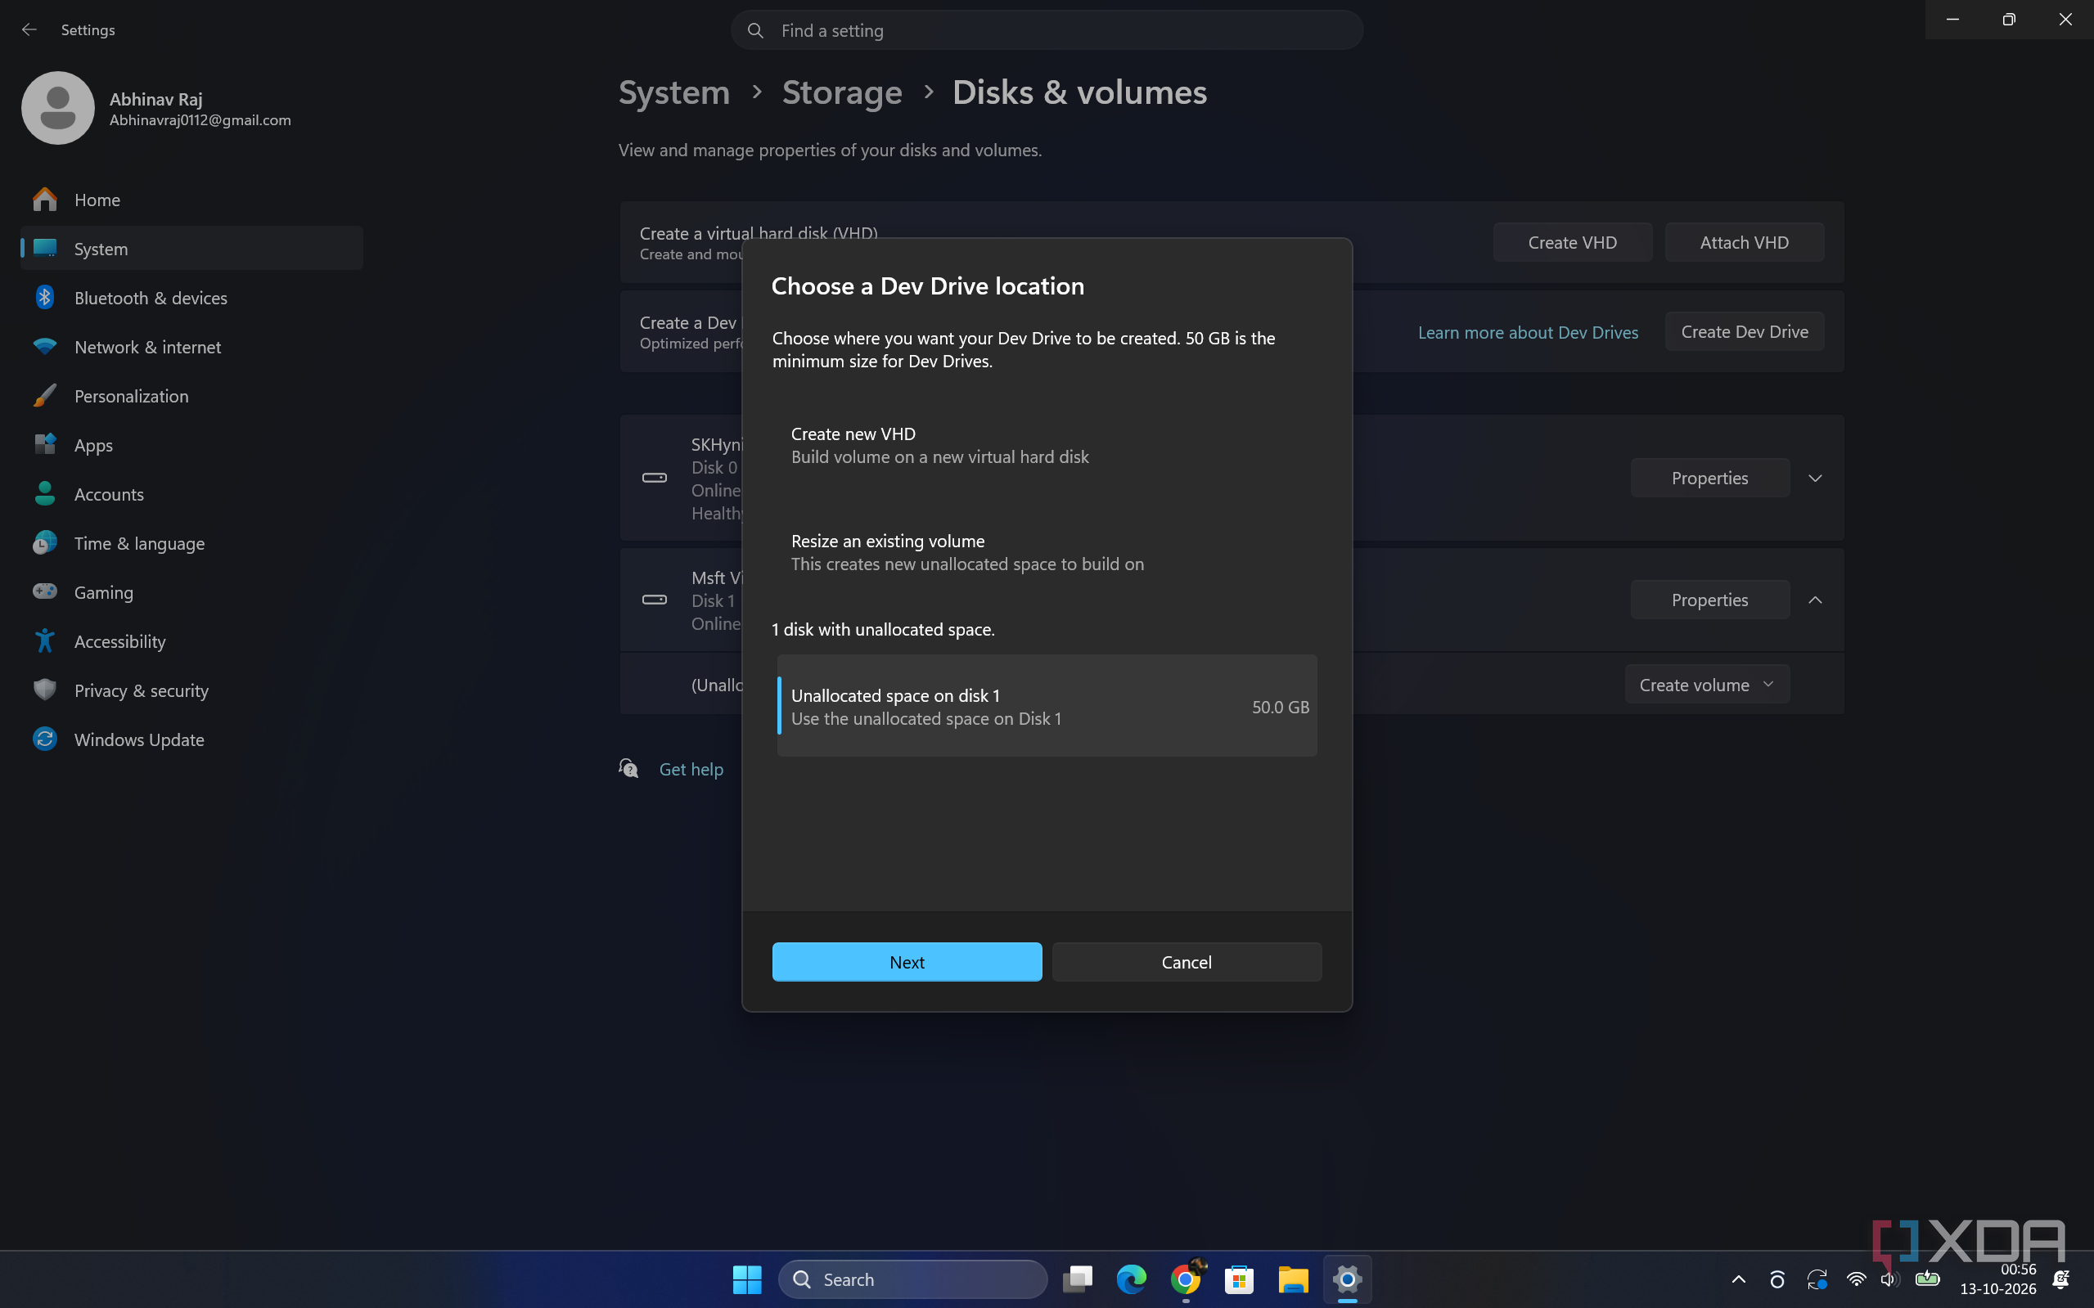Open Google Chrome from the taskbar

pos(1186,1279)
